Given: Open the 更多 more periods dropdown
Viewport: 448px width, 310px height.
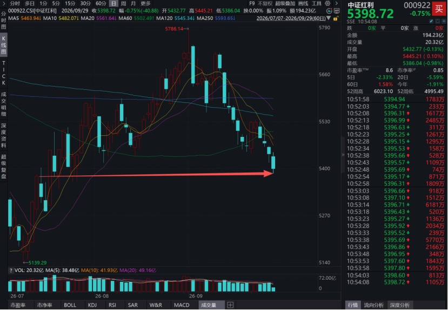Looking at the screenshot, I should click(x=146, y=3).
